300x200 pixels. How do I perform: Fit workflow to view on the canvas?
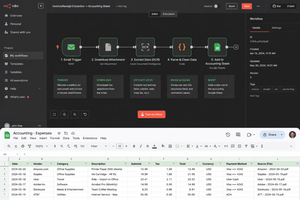click(x=54, y=114)
